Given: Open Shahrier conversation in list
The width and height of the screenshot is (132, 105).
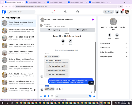Looking at the screenshot, I should coord(18,82).
